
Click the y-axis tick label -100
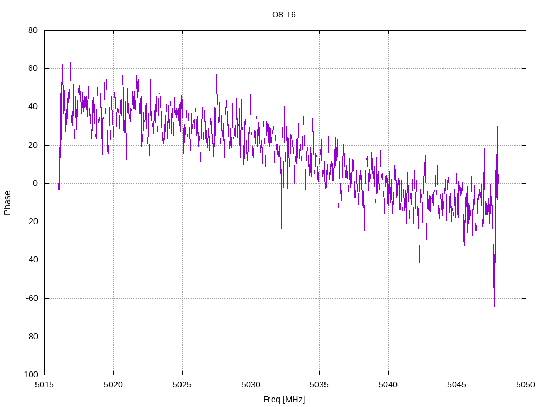point(30,375)
